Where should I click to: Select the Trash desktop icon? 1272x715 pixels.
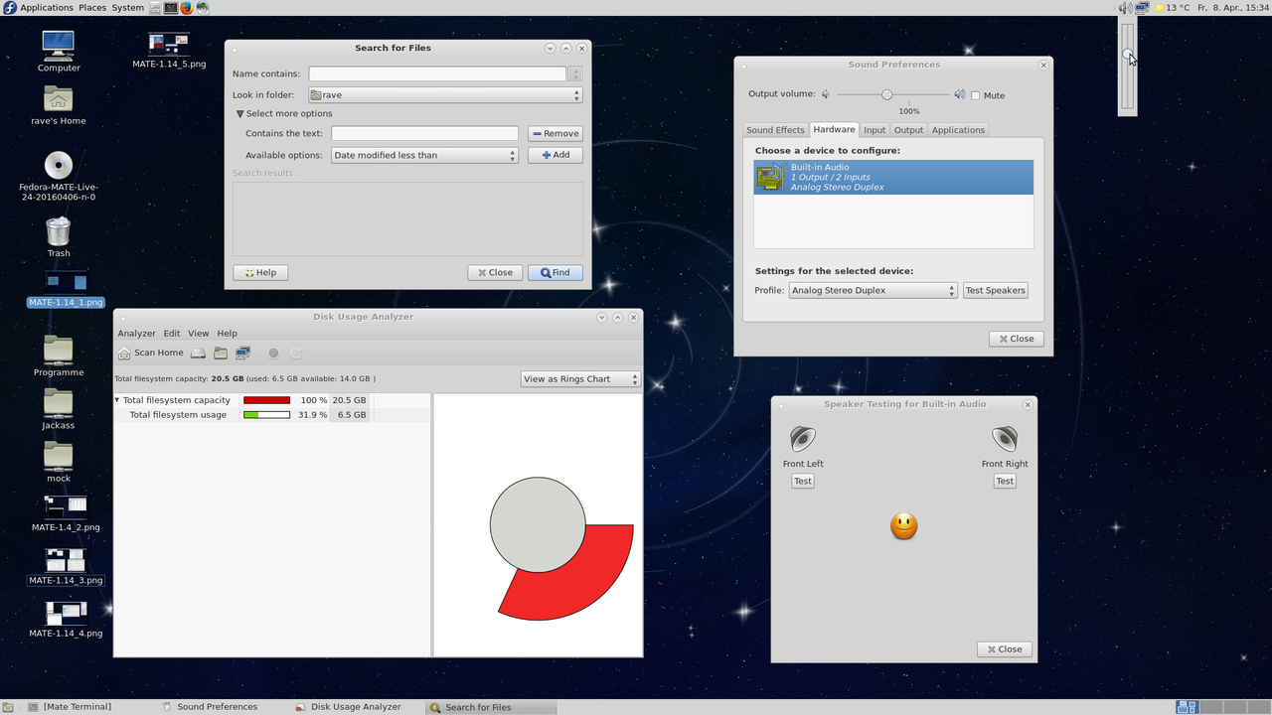pyautogui.click(x=59, y=232)
